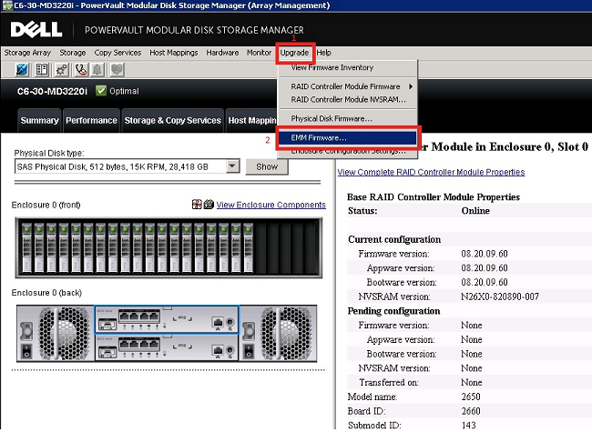Click the Enclosure 0 (back) label

pos(46,293)
